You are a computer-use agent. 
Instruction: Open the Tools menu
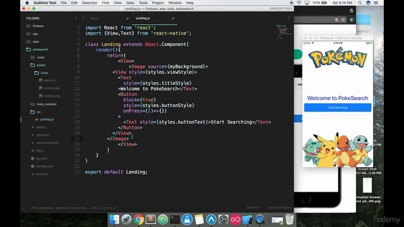143,3
